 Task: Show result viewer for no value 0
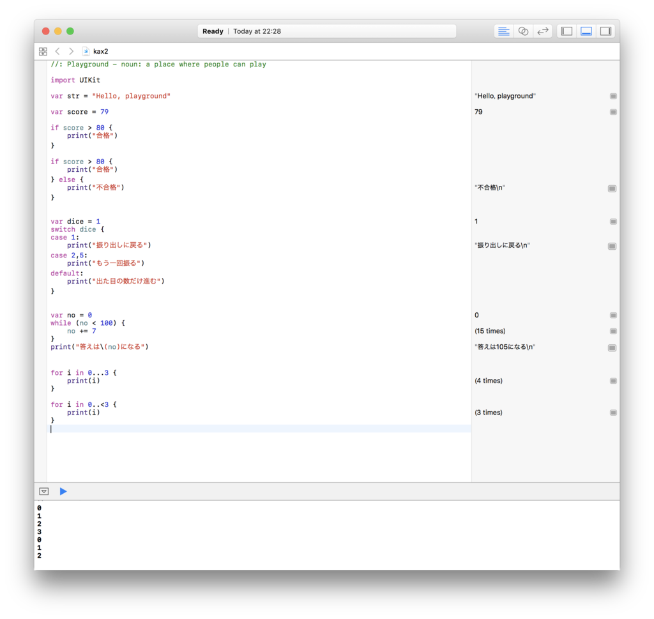pyautogui.click(x=613, y=316)
